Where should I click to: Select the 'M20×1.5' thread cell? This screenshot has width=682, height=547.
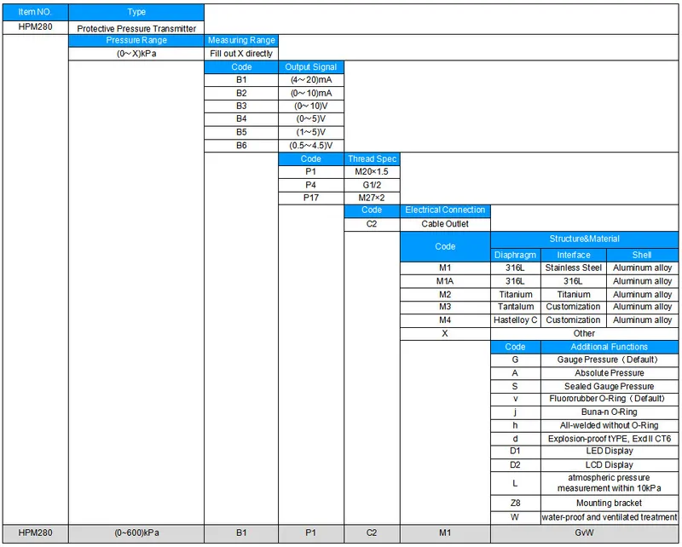click(x=372, y=172)
